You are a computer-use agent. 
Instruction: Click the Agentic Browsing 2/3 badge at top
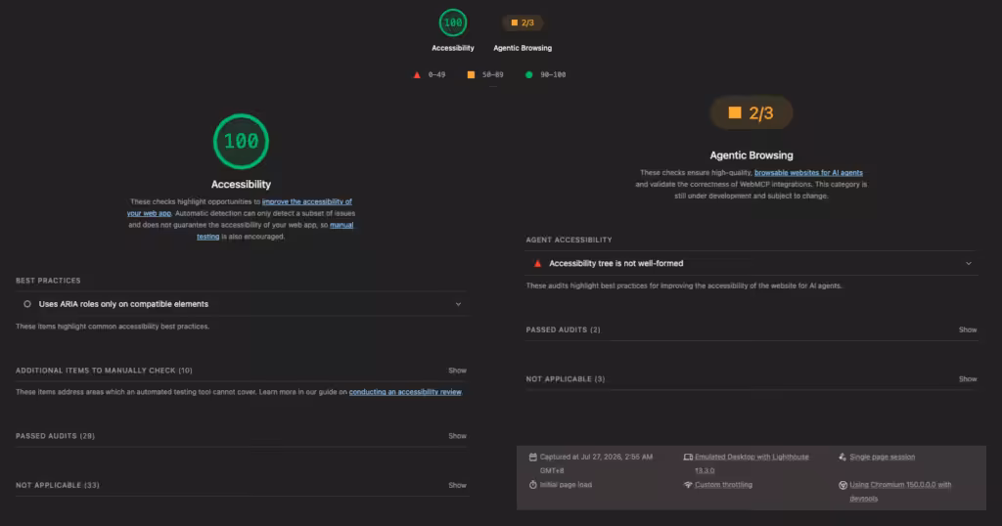(523, 23)
